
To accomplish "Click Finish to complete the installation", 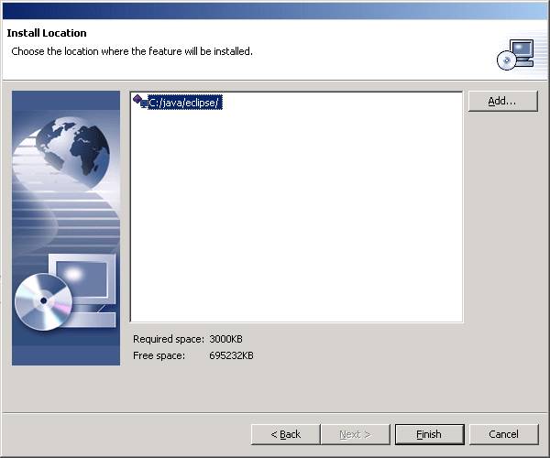I will tap(429, 434).
